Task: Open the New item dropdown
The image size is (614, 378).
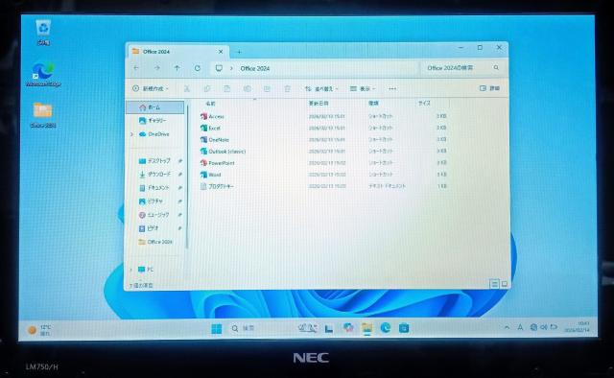Action: 151,88
